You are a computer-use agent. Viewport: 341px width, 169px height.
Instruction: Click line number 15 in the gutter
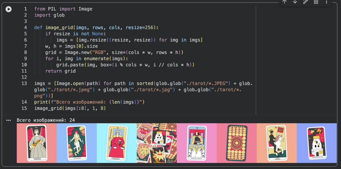24,108
